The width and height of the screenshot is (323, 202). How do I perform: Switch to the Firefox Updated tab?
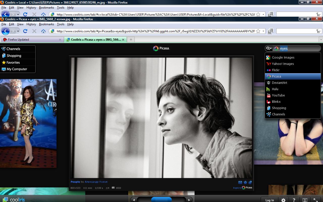pos(18,40)
